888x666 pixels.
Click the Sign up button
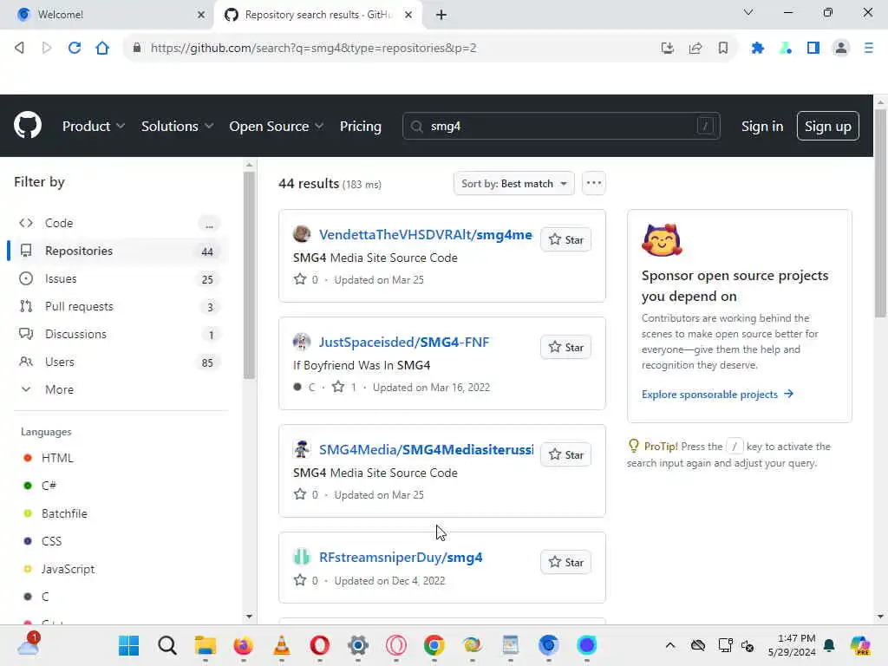pyautogui.click(x=827, y=126)
